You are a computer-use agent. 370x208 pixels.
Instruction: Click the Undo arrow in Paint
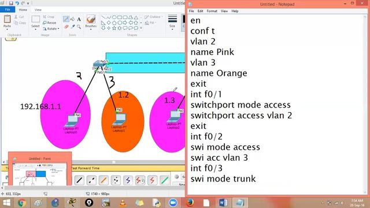[17, 3]
